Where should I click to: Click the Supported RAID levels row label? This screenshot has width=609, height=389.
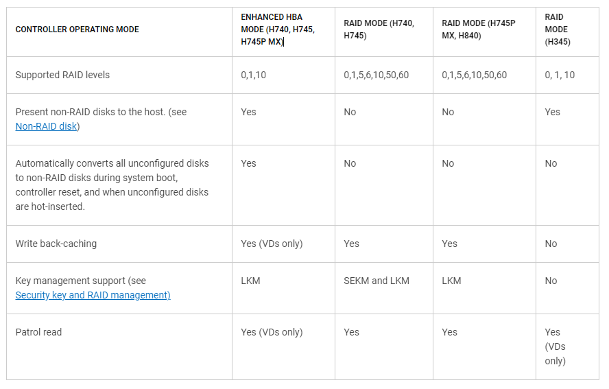[x=62, y=75]
